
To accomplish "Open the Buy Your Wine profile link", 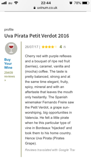I will click(8, 64).
